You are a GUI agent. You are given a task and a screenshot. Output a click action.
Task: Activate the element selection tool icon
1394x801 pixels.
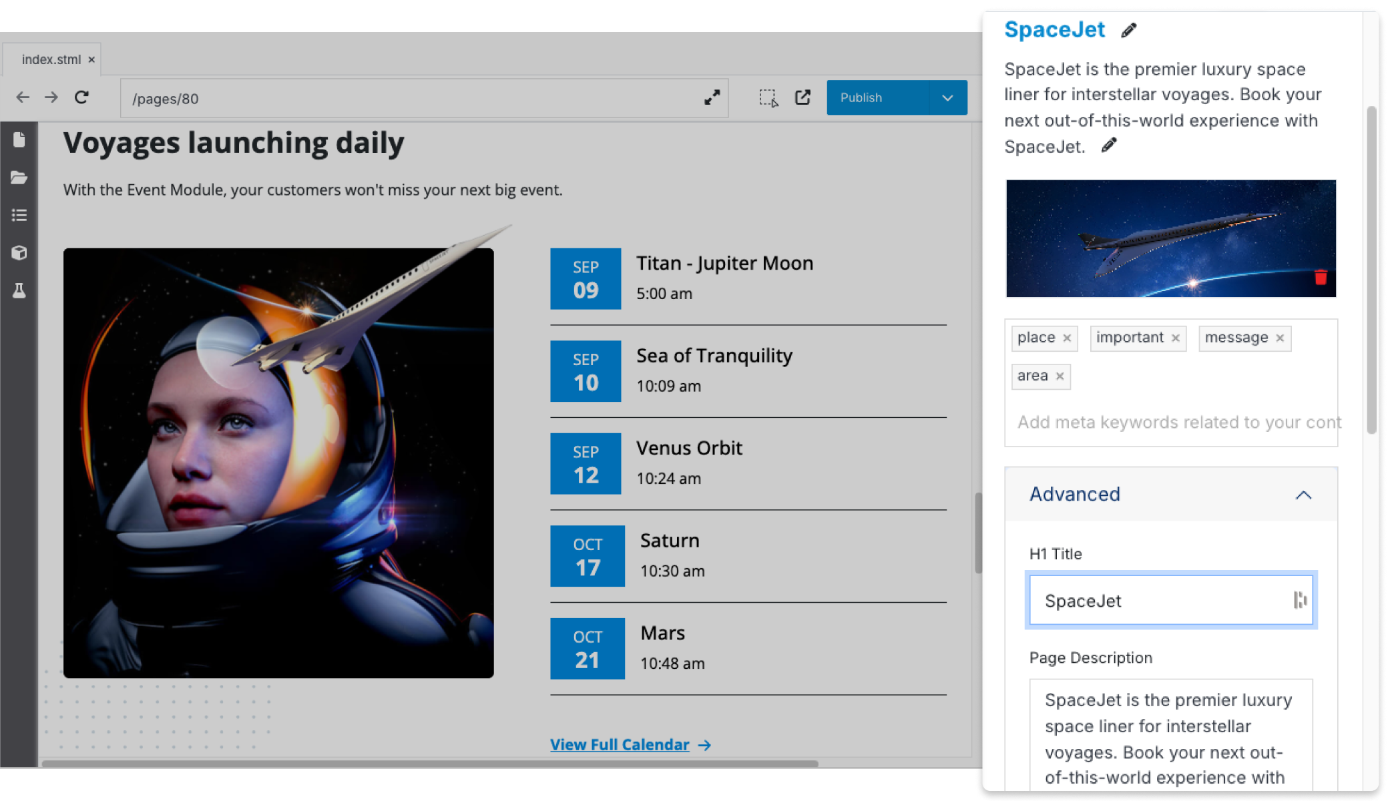point(768,97)
